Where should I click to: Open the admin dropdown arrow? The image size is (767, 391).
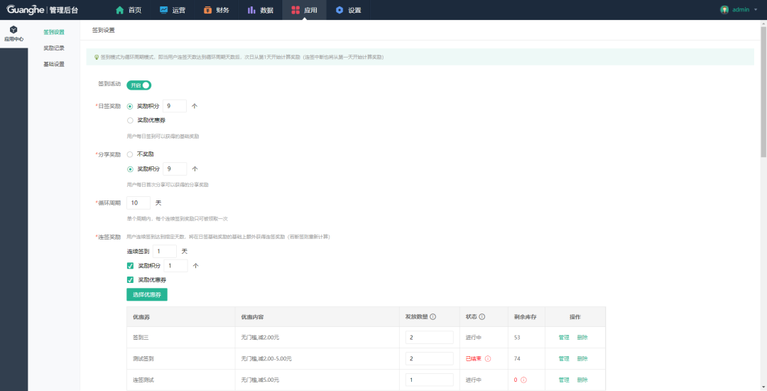pos(756,10)
